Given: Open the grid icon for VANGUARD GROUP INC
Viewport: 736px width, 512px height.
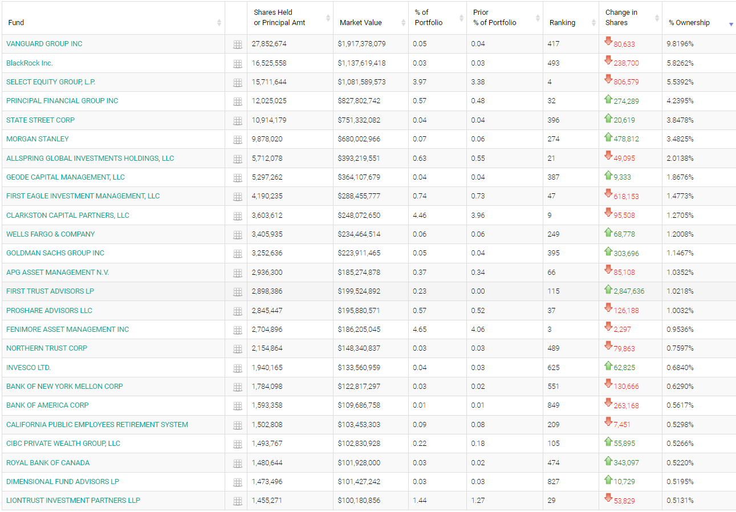Looking at the screenshot, I should 238,44.
